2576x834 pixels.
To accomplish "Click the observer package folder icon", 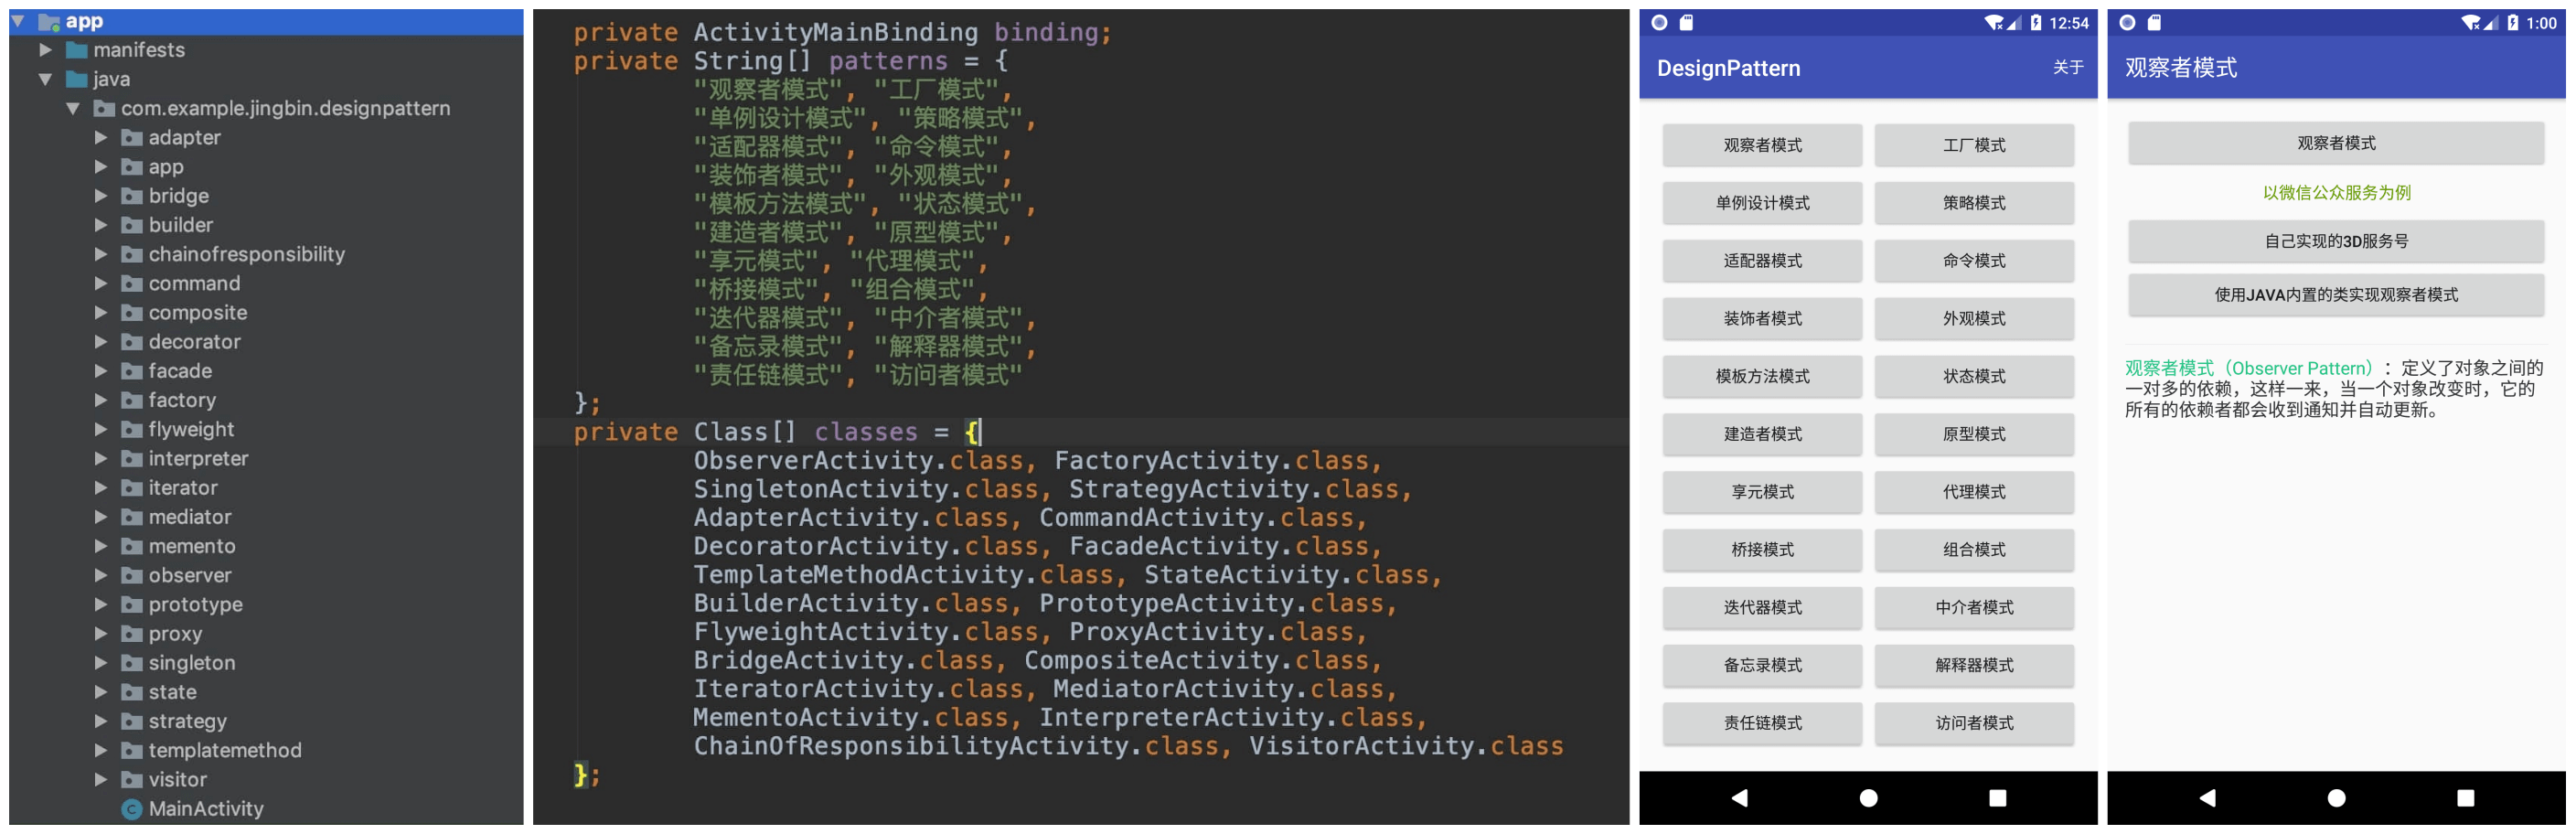I will tap(131, 576).
